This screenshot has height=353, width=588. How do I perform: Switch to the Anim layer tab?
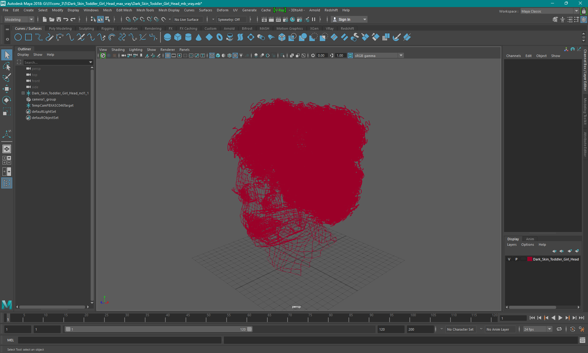tap(530, 239)
